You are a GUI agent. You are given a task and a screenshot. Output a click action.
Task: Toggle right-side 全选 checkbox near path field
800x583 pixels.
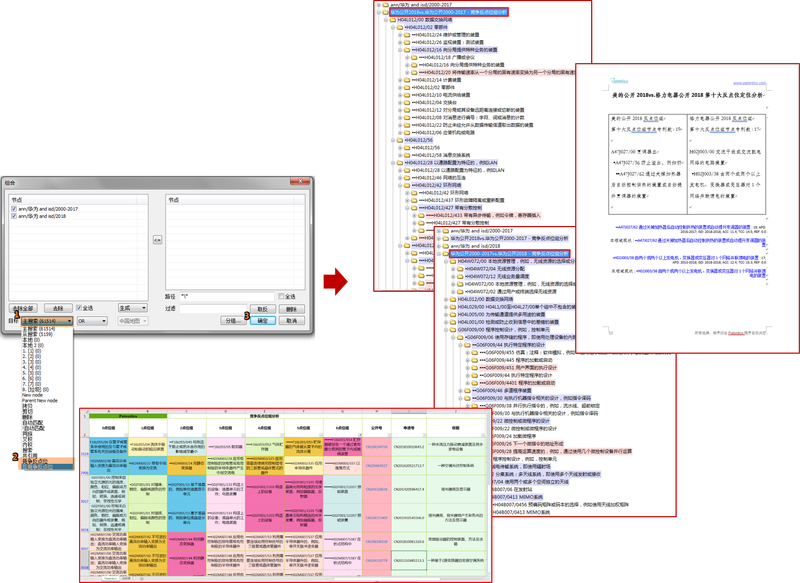click(x=281, y=297)
